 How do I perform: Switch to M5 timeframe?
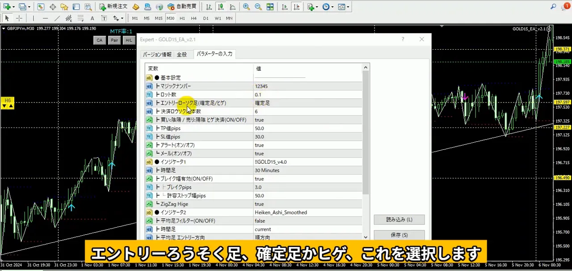pos(147,18)
